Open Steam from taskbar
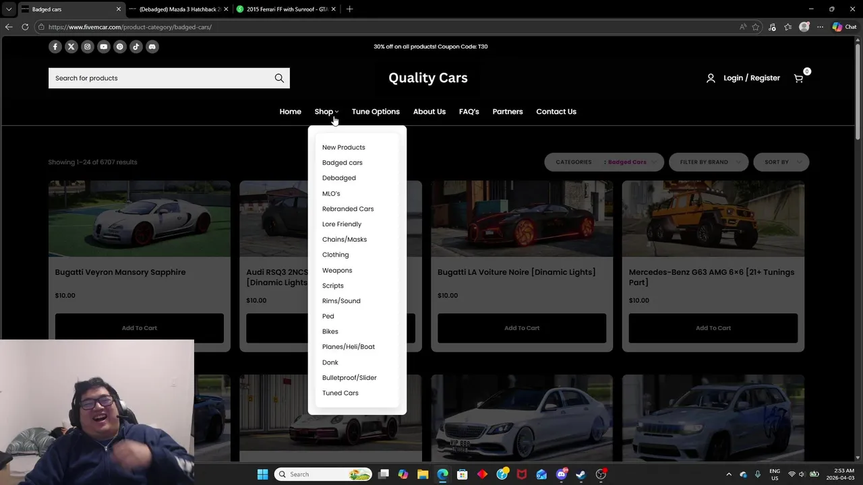The width and height of the screenshot is (863, 485). (581, 474)
